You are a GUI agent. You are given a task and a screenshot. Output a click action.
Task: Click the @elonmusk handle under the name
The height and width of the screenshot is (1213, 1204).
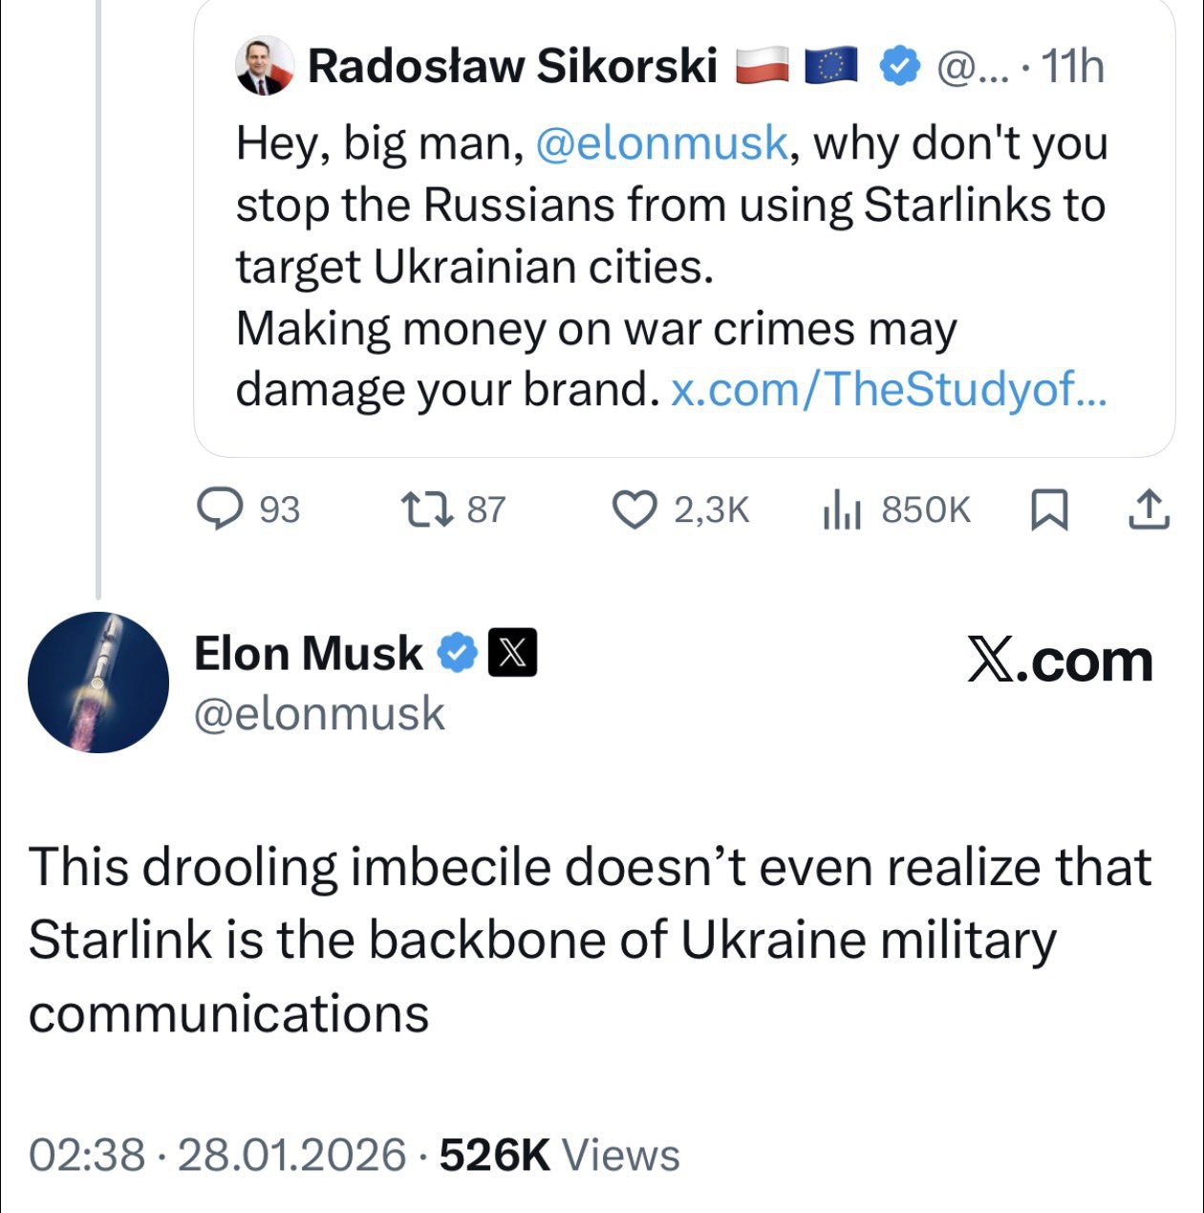coord(319,714)
